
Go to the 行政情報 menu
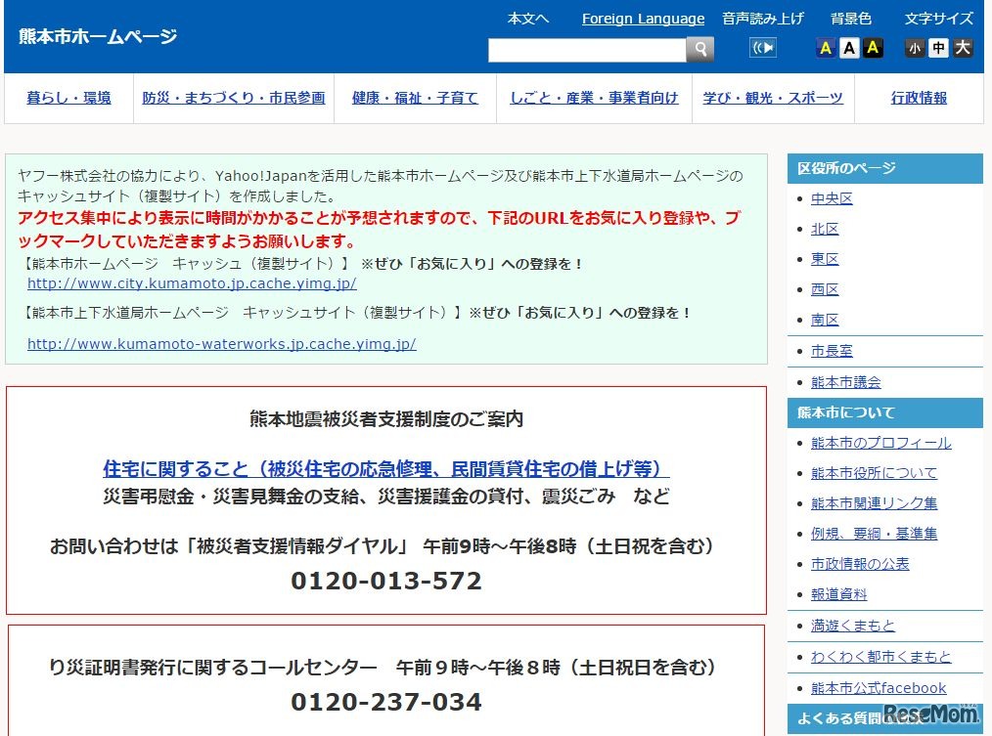click(x=919, y=98)
